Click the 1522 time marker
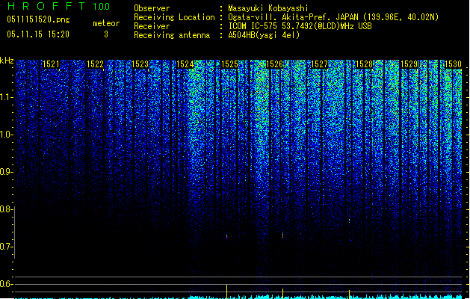 96,64
